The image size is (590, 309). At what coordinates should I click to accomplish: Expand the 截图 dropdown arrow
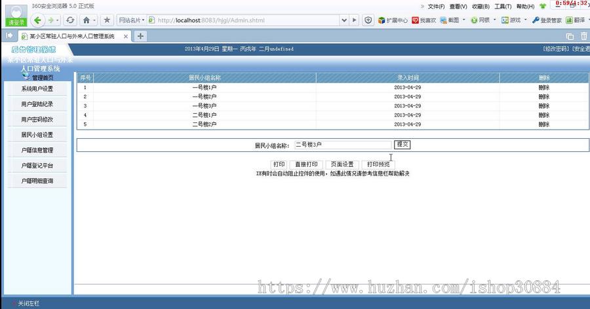[464, 20]
